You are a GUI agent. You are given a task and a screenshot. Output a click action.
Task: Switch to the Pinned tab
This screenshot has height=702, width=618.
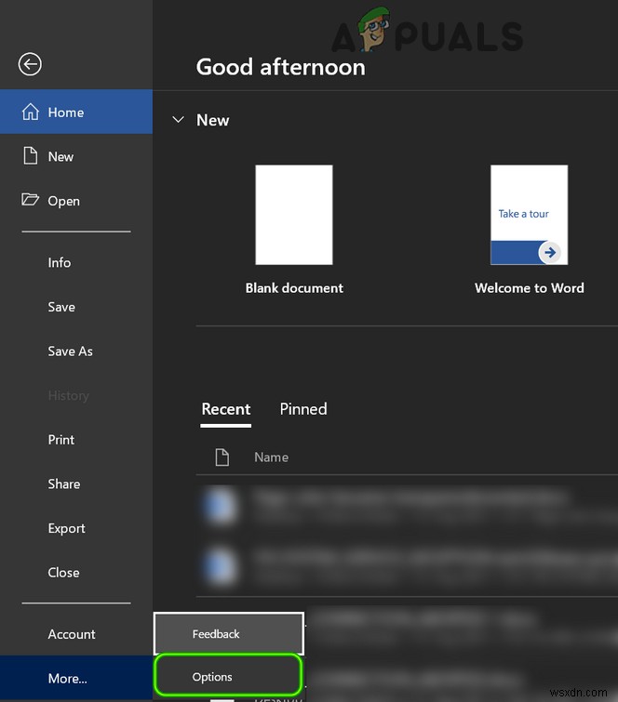click(x=303, y=409)
